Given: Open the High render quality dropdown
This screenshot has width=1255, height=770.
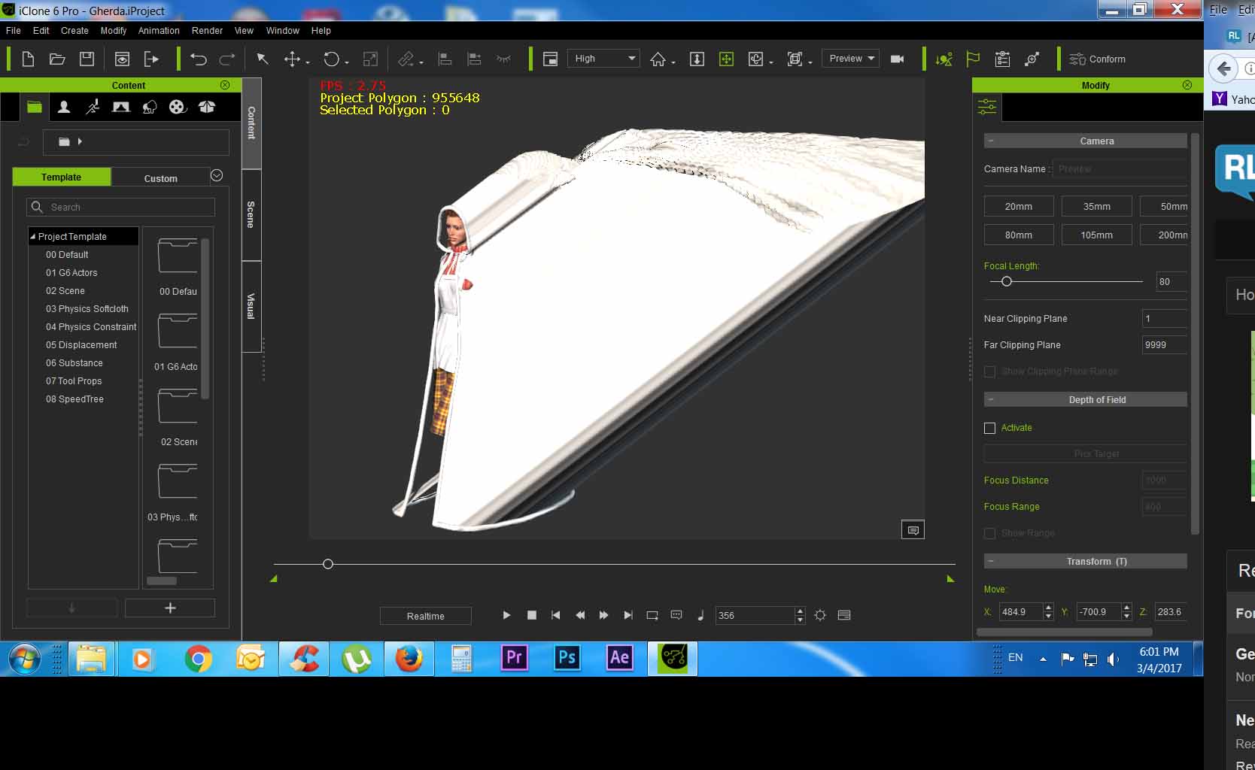Looking at the screenshot, I should 603,59.
